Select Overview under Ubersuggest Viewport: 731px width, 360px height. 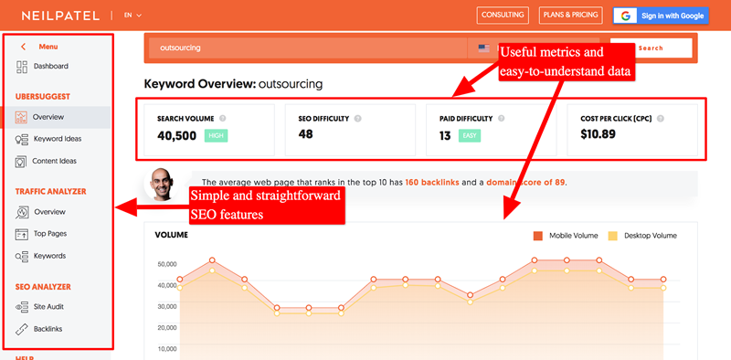click(48, 117)
